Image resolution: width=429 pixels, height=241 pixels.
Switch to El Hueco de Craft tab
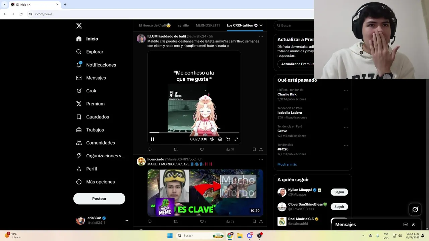[155, 25]
